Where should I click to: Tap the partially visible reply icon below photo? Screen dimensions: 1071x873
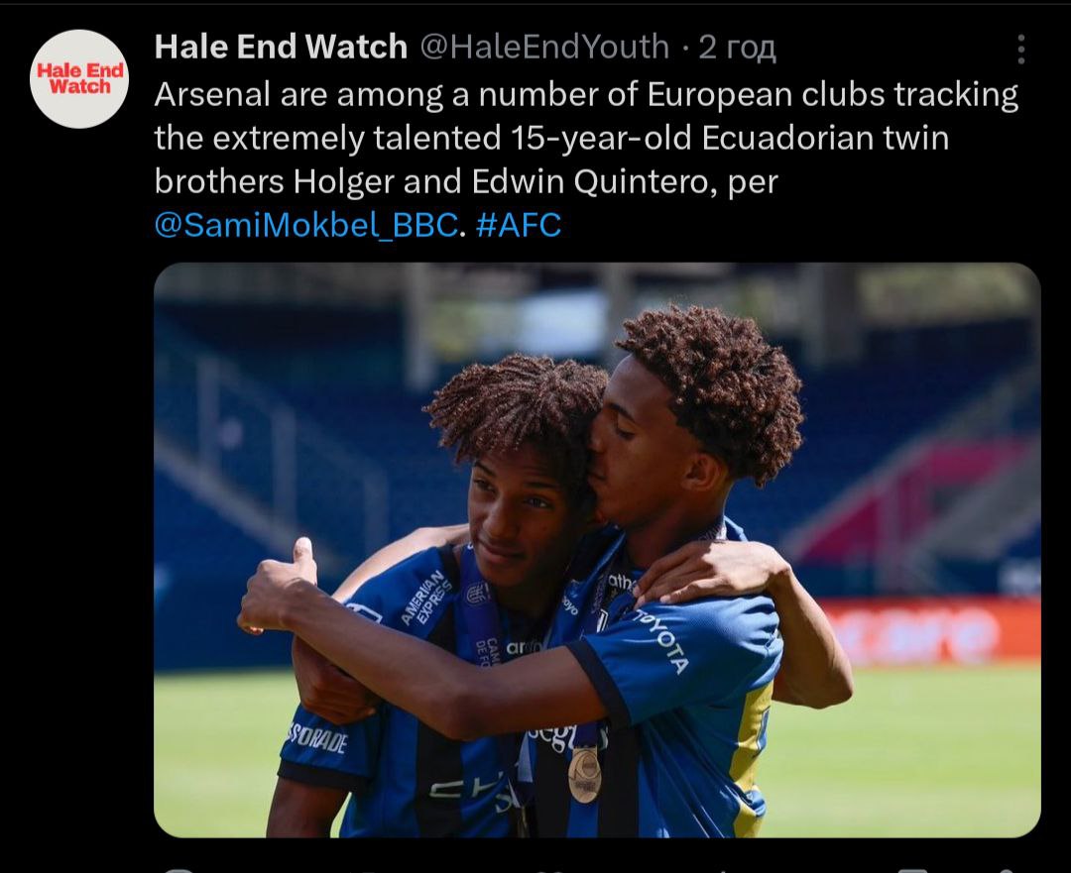(x=178, y=870)
